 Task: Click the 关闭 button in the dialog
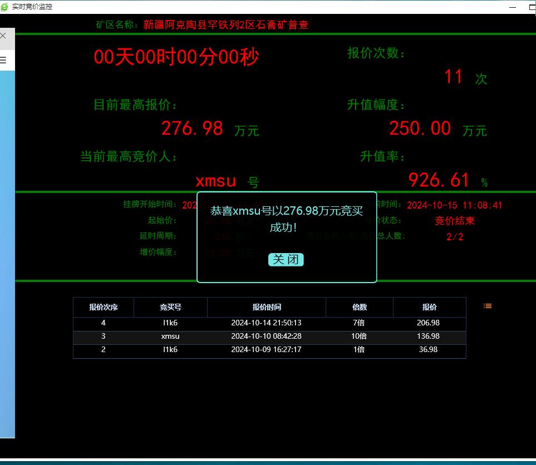click(x=286, y=260)
